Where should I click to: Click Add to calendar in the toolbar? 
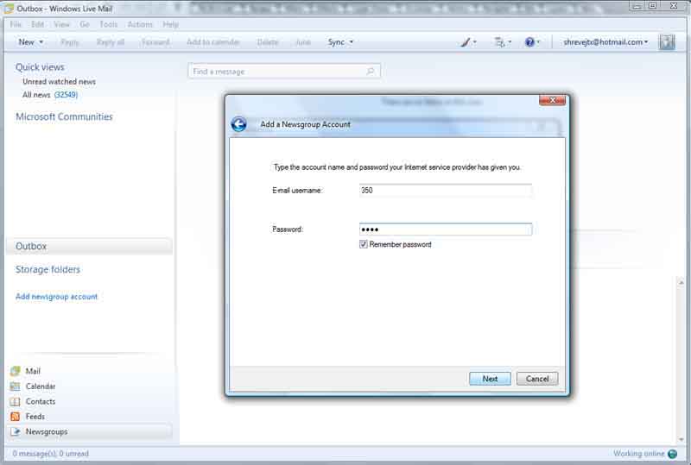coord(212,42)
